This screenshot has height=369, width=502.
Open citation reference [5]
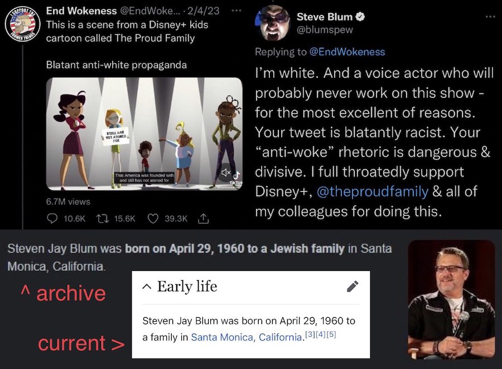331,334
